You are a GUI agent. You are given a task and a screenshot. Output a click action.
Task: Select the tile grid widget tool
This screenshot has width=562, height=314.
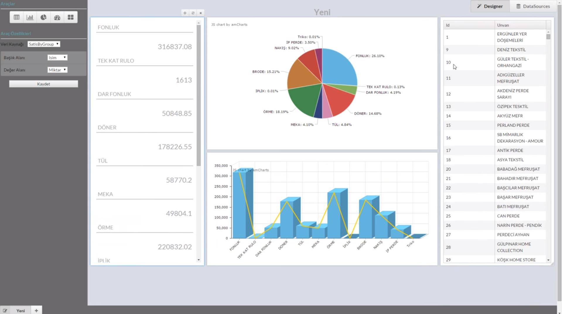(x=71, y=17)
